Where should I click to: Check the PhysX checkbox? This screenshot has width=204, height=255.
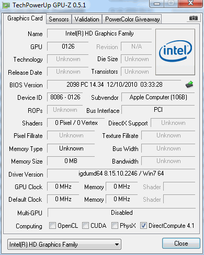tap(115, 225)
